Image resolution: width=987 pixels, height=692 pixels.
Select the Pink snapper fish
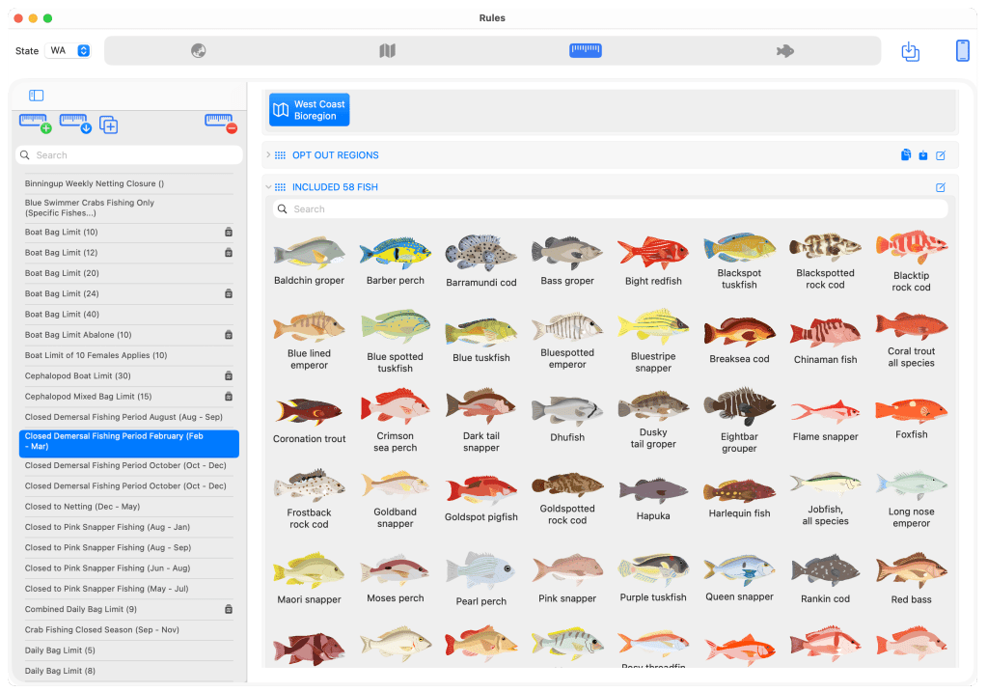point(567,576)
